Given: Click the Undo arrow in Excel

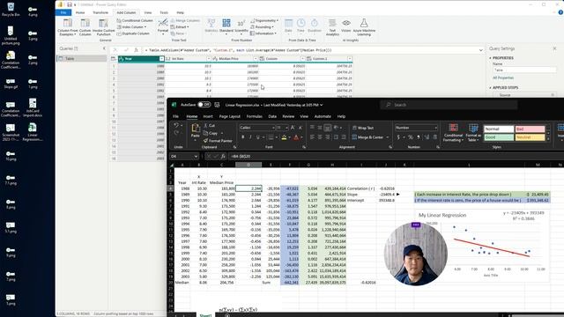Looking at the screenshot, I should [176, 125].
